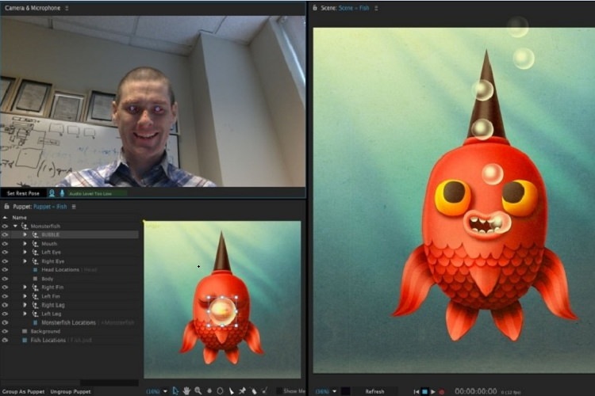The height and width of the screenshot is (396, 595).
Task: Click the lock icon beside Scene title
Action: 315,8
